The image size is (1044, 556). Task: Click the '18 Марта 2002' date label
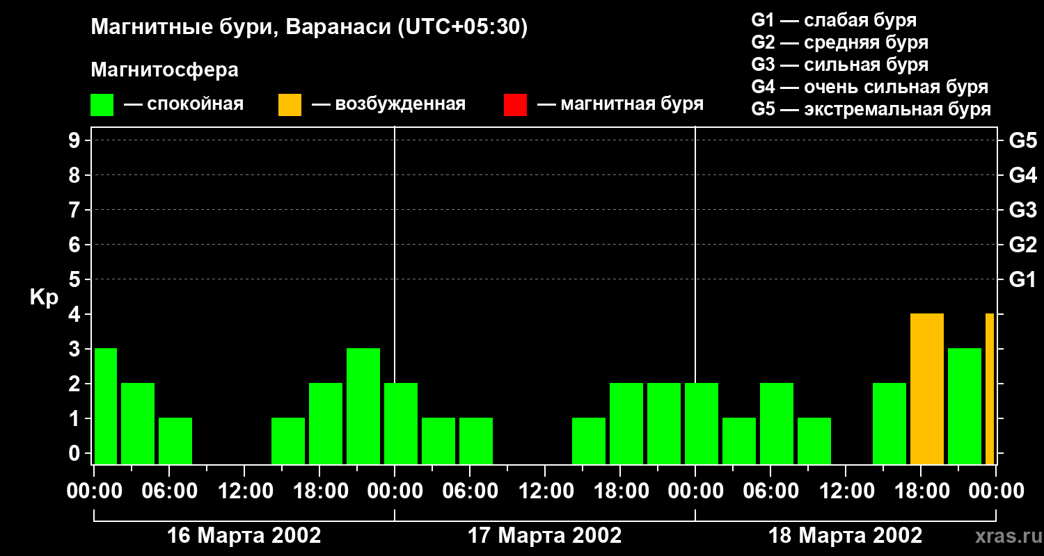coord(846,536)
